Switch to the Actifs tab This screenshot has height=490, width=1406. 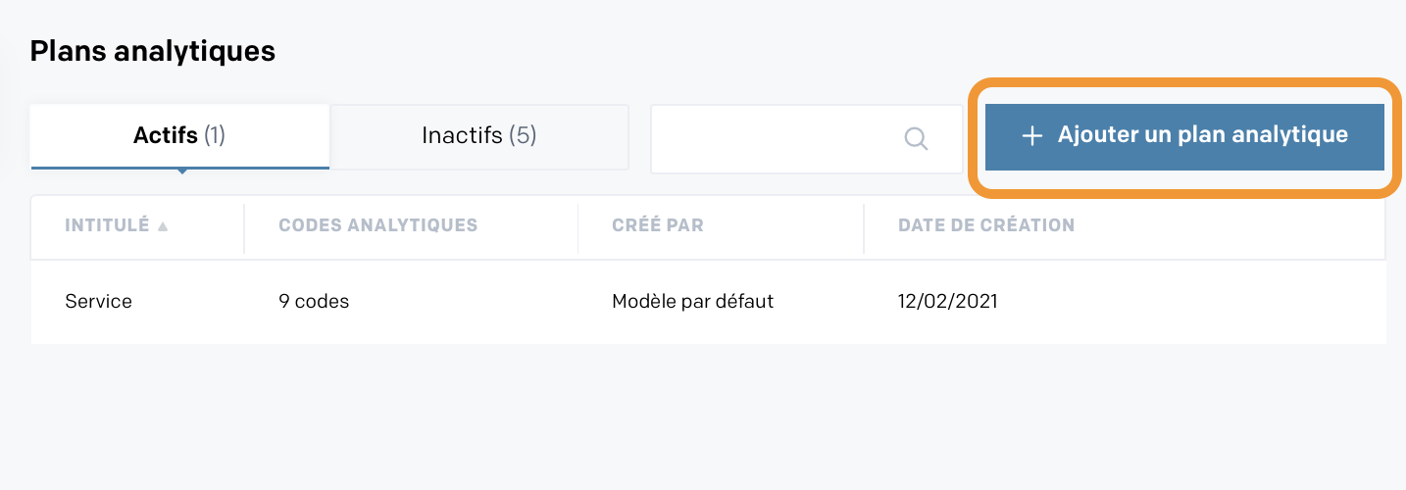180,135
